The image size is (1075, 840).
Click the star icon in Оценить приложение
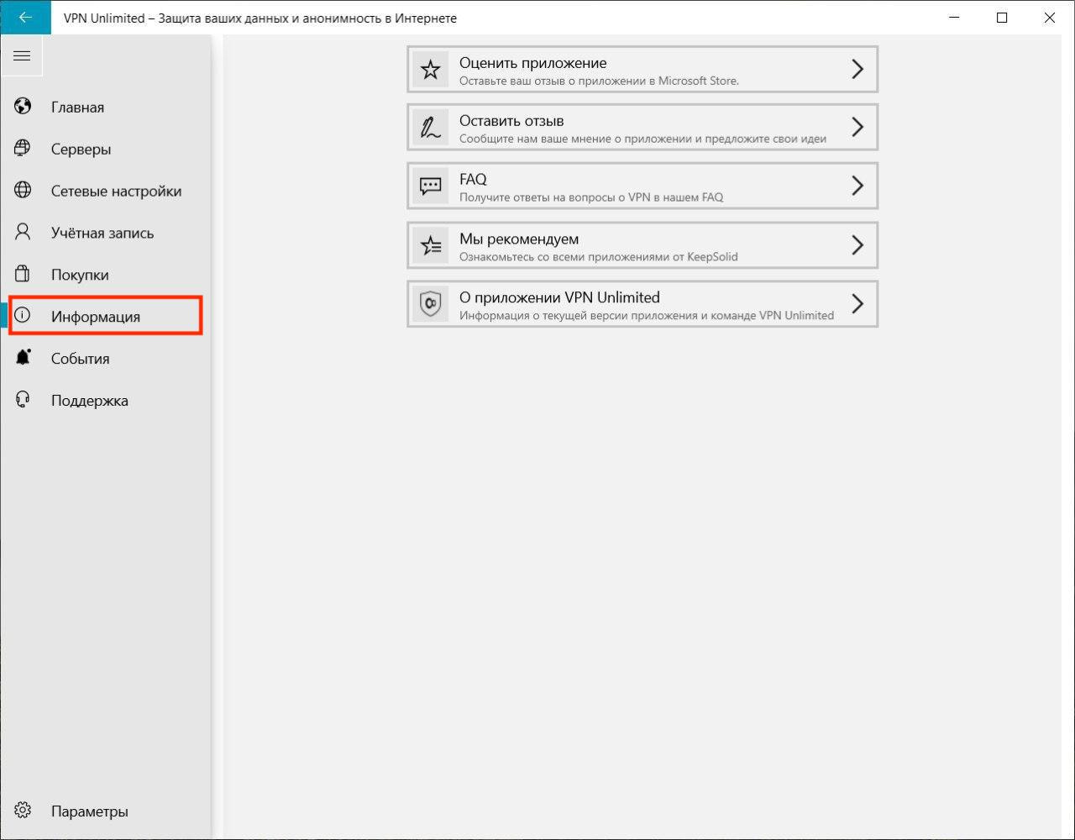431,70
